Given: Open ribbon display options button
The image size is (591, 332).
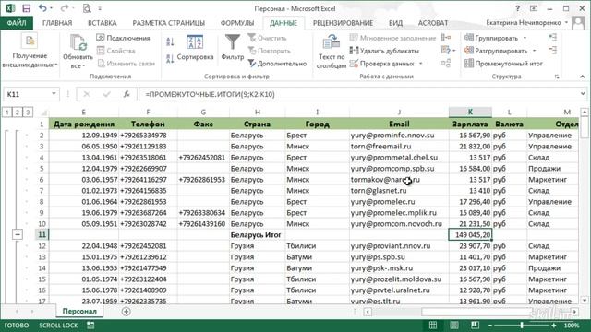Looking at the screenshot, I should pyautogui.click(x=534, y=8).
